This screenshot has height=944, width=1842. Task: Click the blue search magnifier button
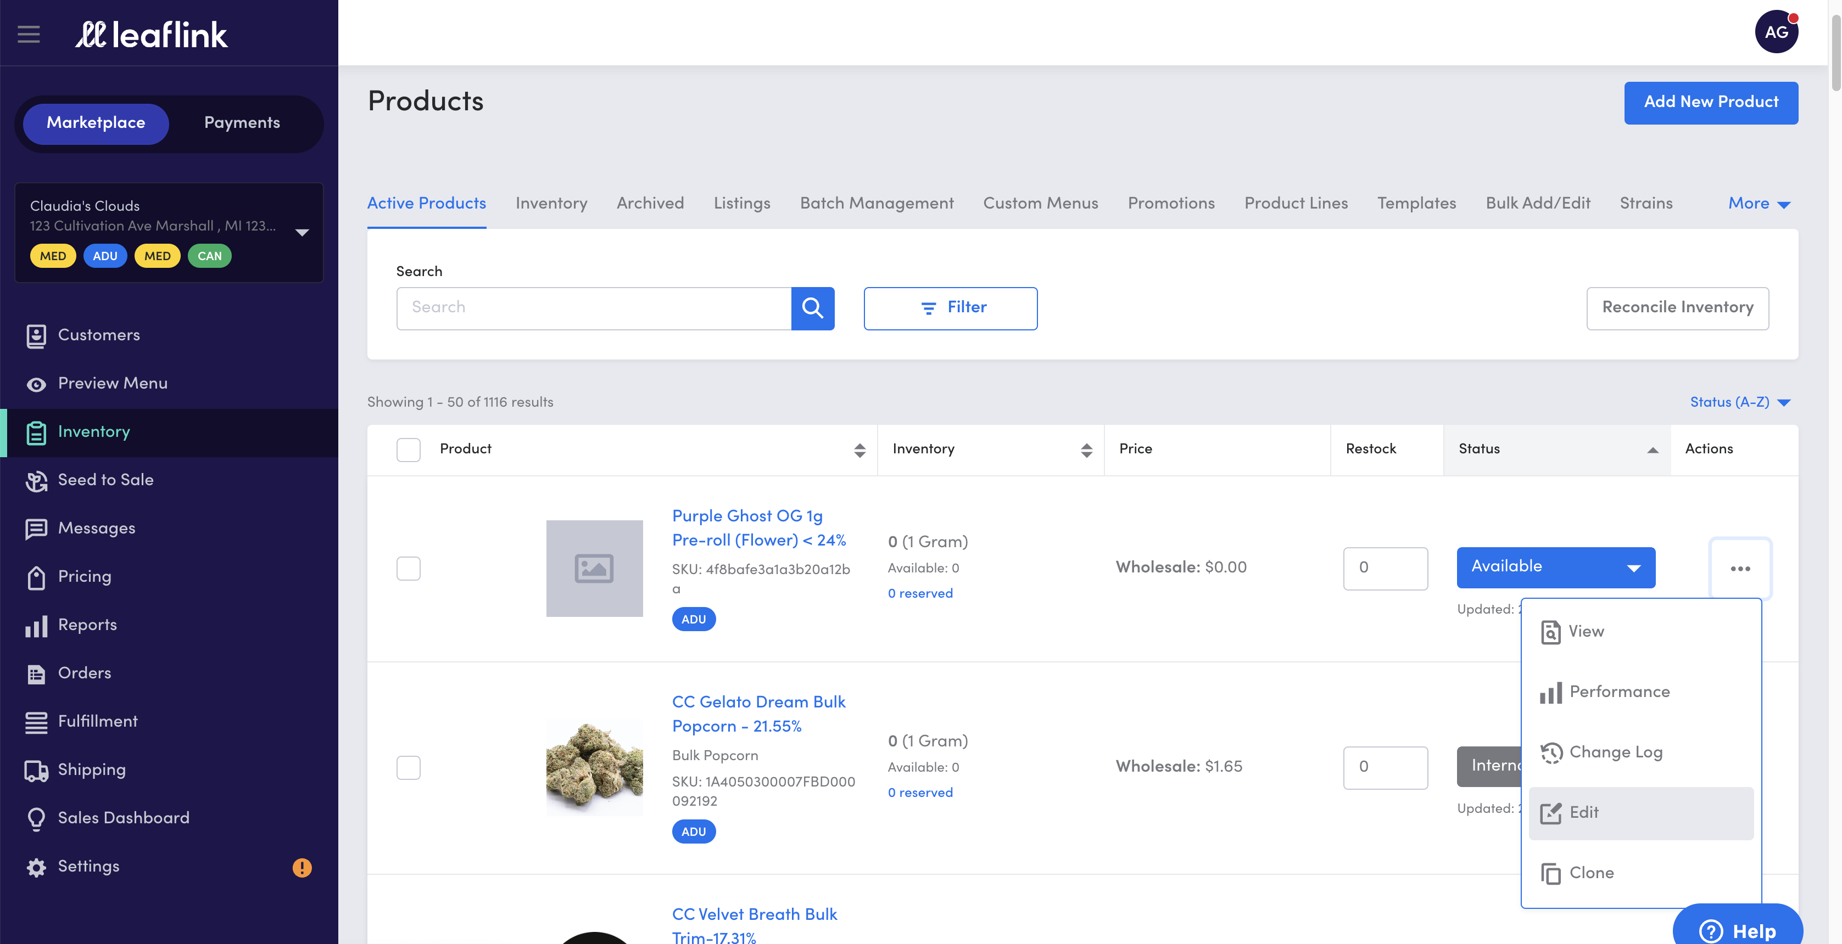(812, 308)
